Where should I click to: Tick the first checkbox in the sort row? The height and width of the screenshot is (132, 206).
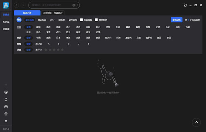coord(81,20)
